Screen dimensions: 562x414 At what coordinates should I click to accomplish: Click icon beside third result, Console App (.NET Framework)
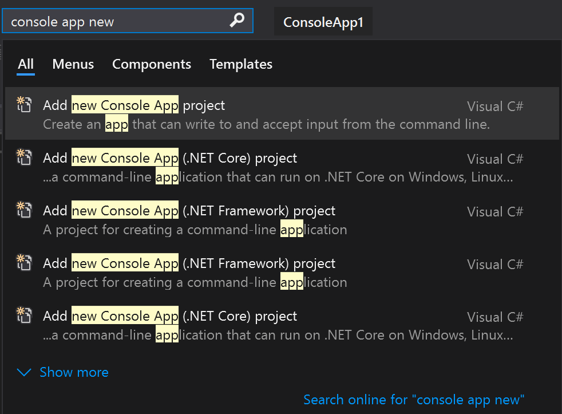point(24,210)
